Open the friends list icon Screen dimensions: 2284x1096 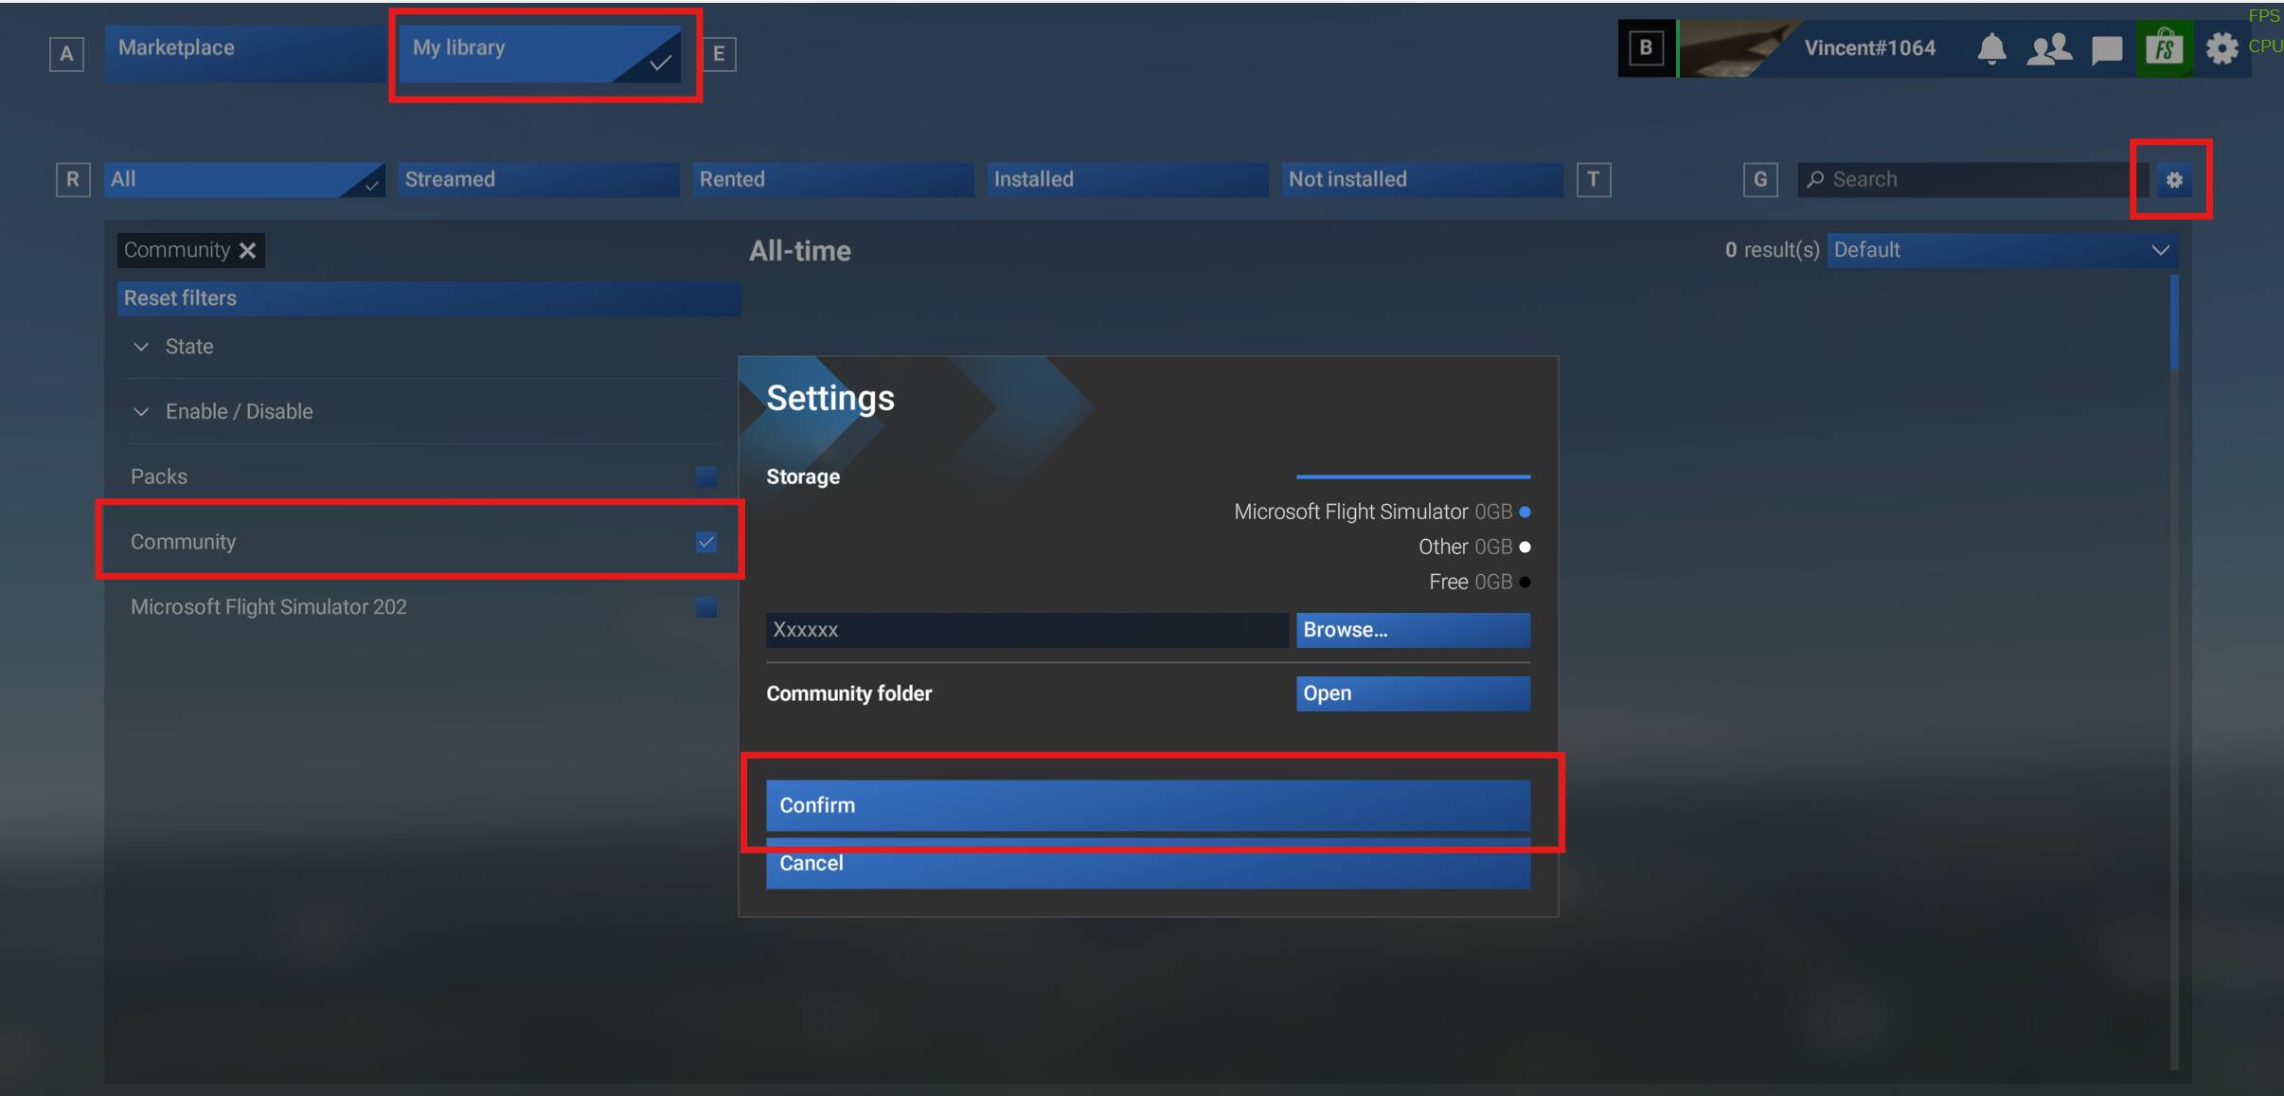tap(2048, 48)
